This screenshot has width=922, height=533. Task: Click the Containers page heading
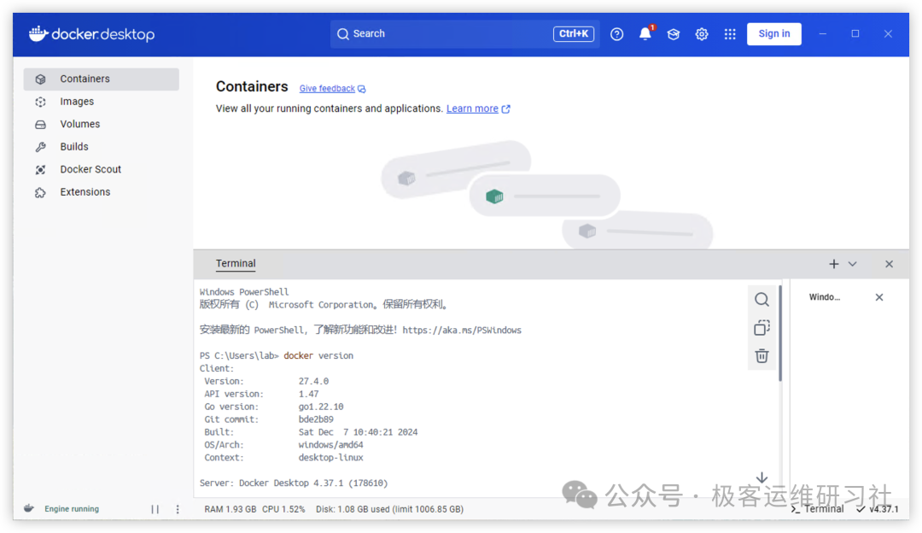point(252,86)
